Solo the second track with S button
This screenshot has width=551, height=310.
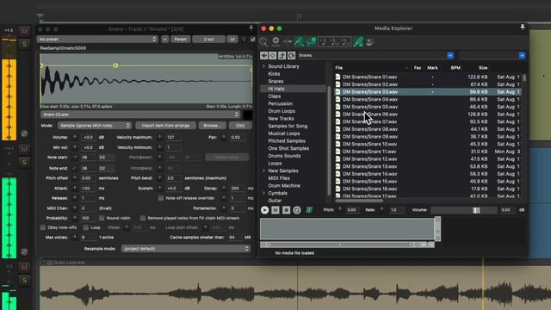[x=24, y=162]
